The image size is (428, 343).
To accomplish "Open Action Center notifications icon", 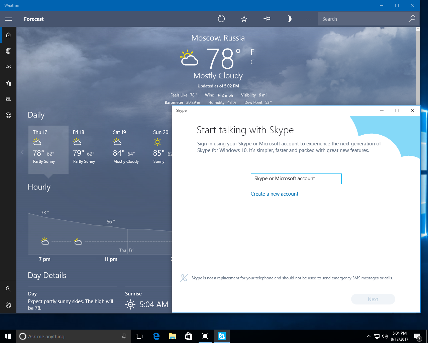I will click(417, 336).
